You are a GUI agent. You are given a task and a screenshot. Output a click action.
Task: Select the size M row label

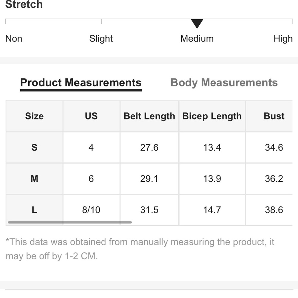[x=34, y=179]
